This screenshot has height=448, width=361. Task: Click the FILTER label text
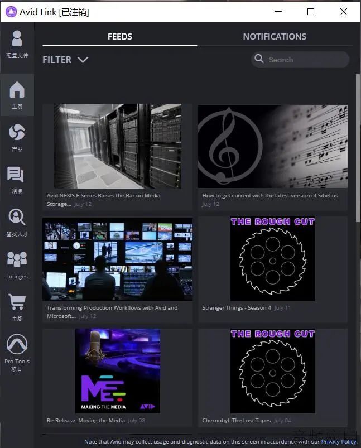click(57, 60)
